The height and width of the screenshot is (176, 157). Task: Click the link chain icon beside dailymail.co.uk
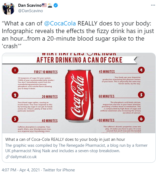pos(7,157)
